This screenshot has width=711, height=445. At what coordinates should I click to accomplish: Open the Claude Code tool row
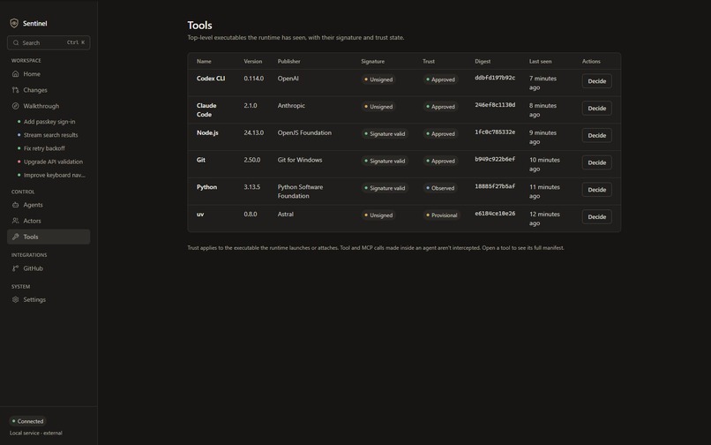click(x=404, y=109)
